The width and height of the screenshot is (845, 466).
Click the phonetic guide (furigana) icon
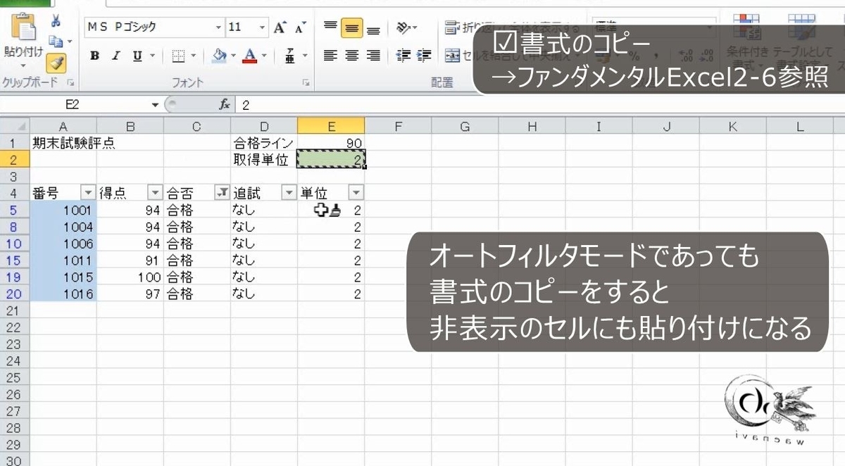[289, 55]
